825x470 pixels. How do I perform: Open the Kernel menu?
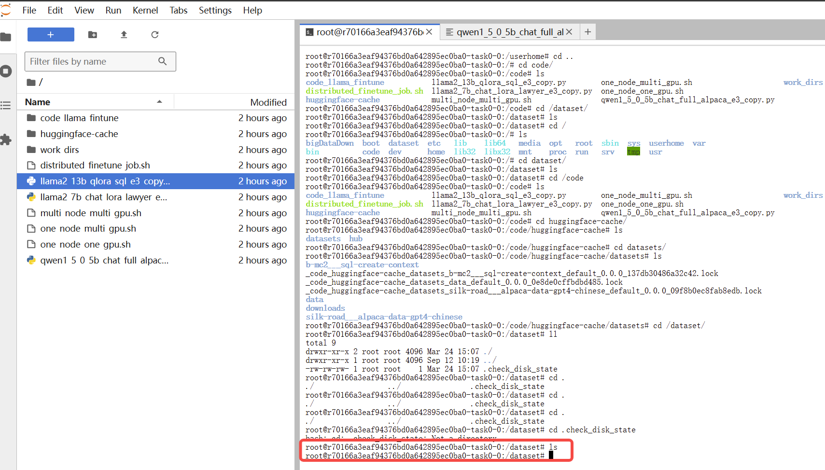[x=145, y=10]
